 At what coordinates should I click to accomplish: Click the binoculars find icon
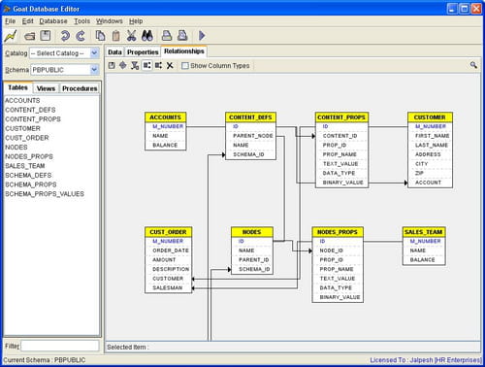(x=147, y=36)
